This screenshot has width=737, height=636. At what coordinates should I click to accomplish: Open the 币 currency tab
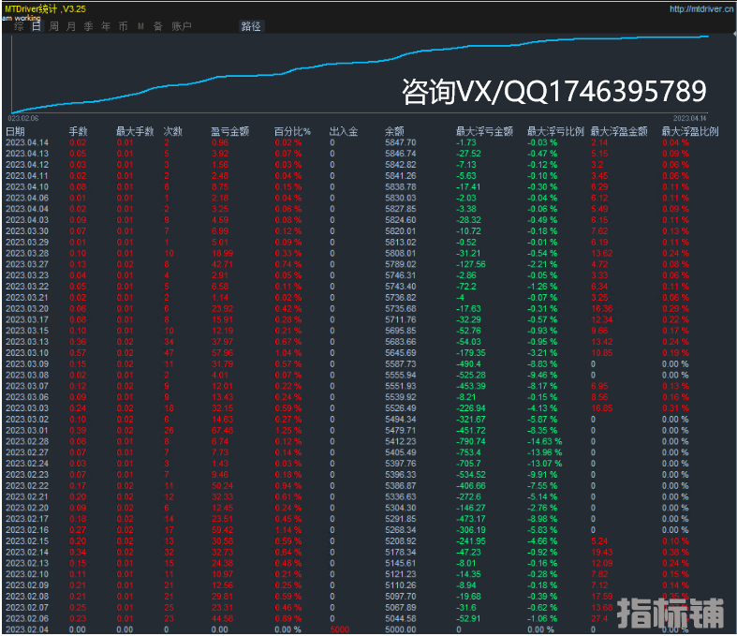tap(123, 27)
